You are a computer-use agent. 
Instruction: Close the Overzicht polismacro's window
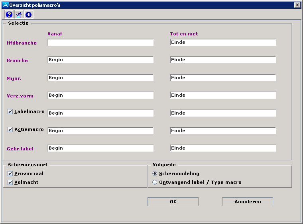point(297,5)
